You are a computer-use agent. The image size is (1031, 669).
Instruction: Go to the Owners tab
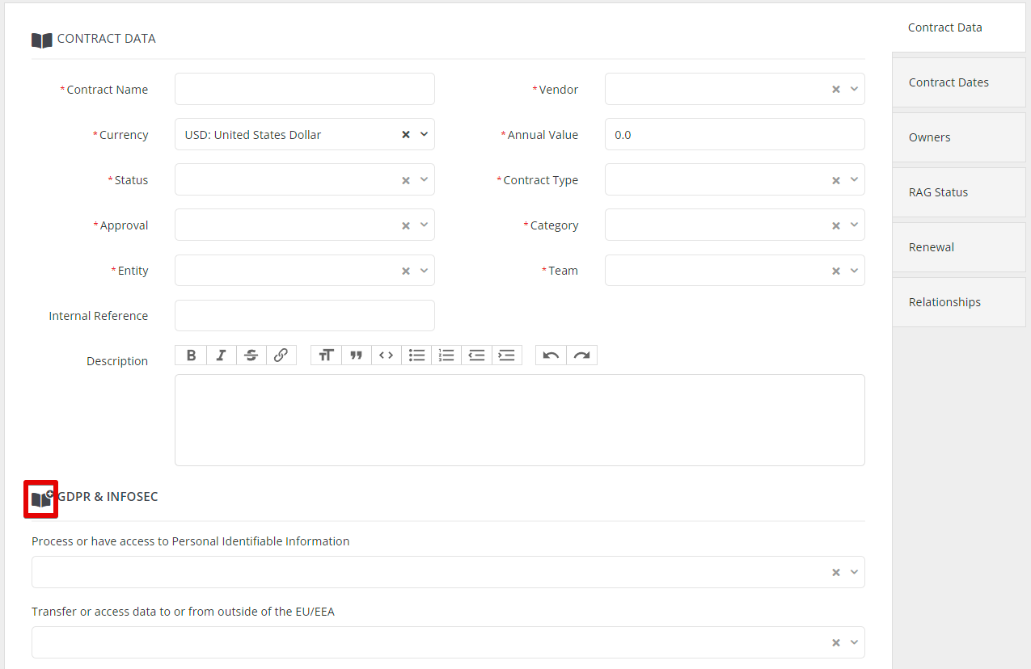coord(959,137)
